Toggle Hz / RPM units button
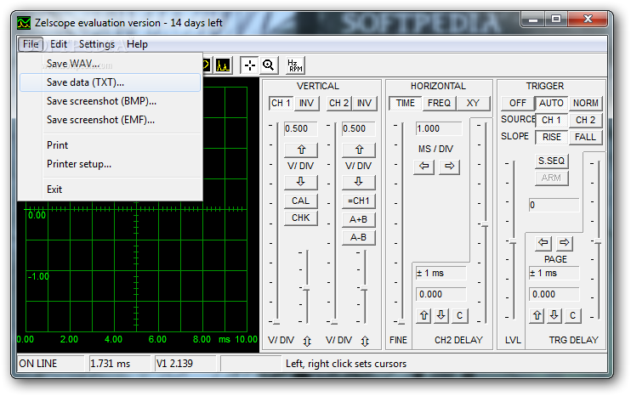Screen dimensions: 631x396 coord(295,65)
